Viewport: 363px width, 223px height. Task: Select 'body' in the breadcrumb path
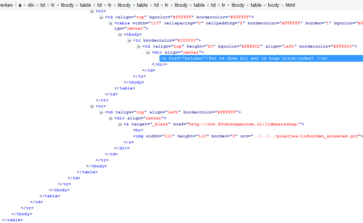pyautogui.click(x=274, y=5)
